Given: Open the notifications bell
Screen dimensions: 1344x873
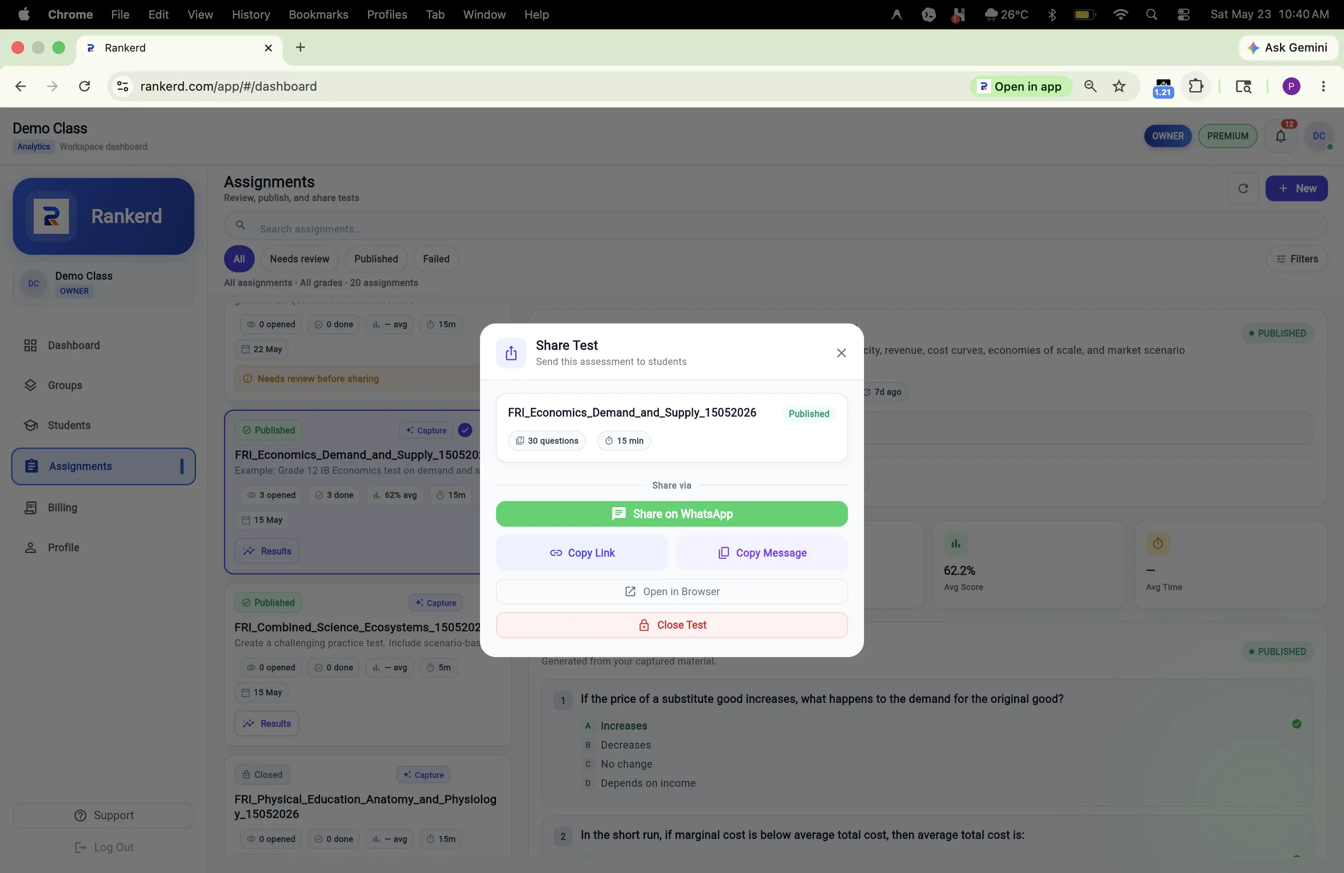Looking at the screenshot, I should 1280,136.
